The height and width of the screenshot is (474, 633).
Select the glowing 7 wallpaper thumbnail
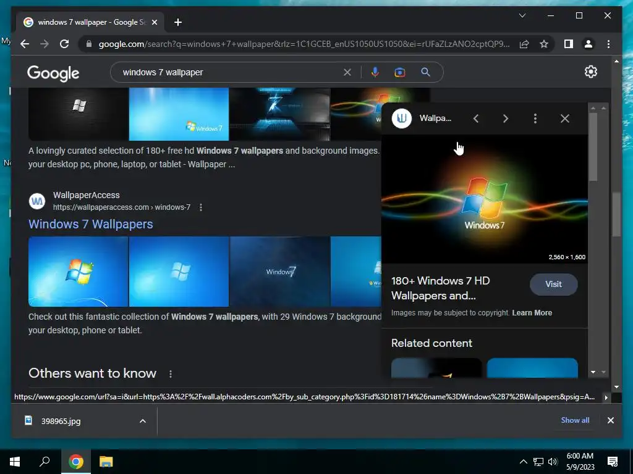(280, 114)
